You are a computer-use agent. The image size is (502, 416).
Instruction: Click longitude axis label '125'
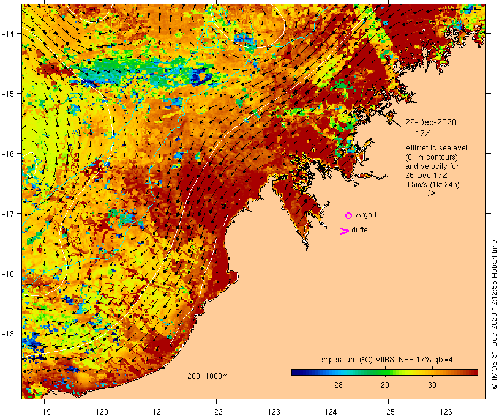coord(388,412)
